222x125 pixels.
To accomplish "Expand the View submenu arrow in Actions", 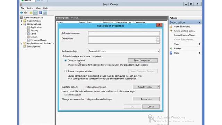I will point(199,44).
